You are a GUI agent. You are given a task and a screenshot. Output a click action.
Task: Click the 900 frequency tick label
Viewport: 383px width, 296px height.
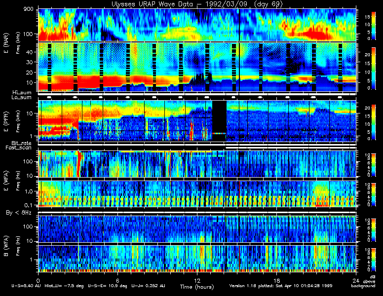point(28,9)
